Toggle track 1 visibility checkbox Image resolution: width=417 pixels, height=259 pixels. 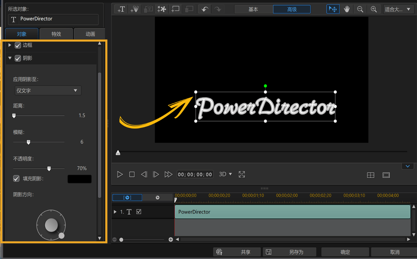pos(139,212)
